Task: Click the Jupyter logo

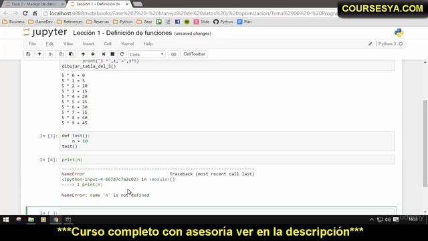Action: (45, 33)
